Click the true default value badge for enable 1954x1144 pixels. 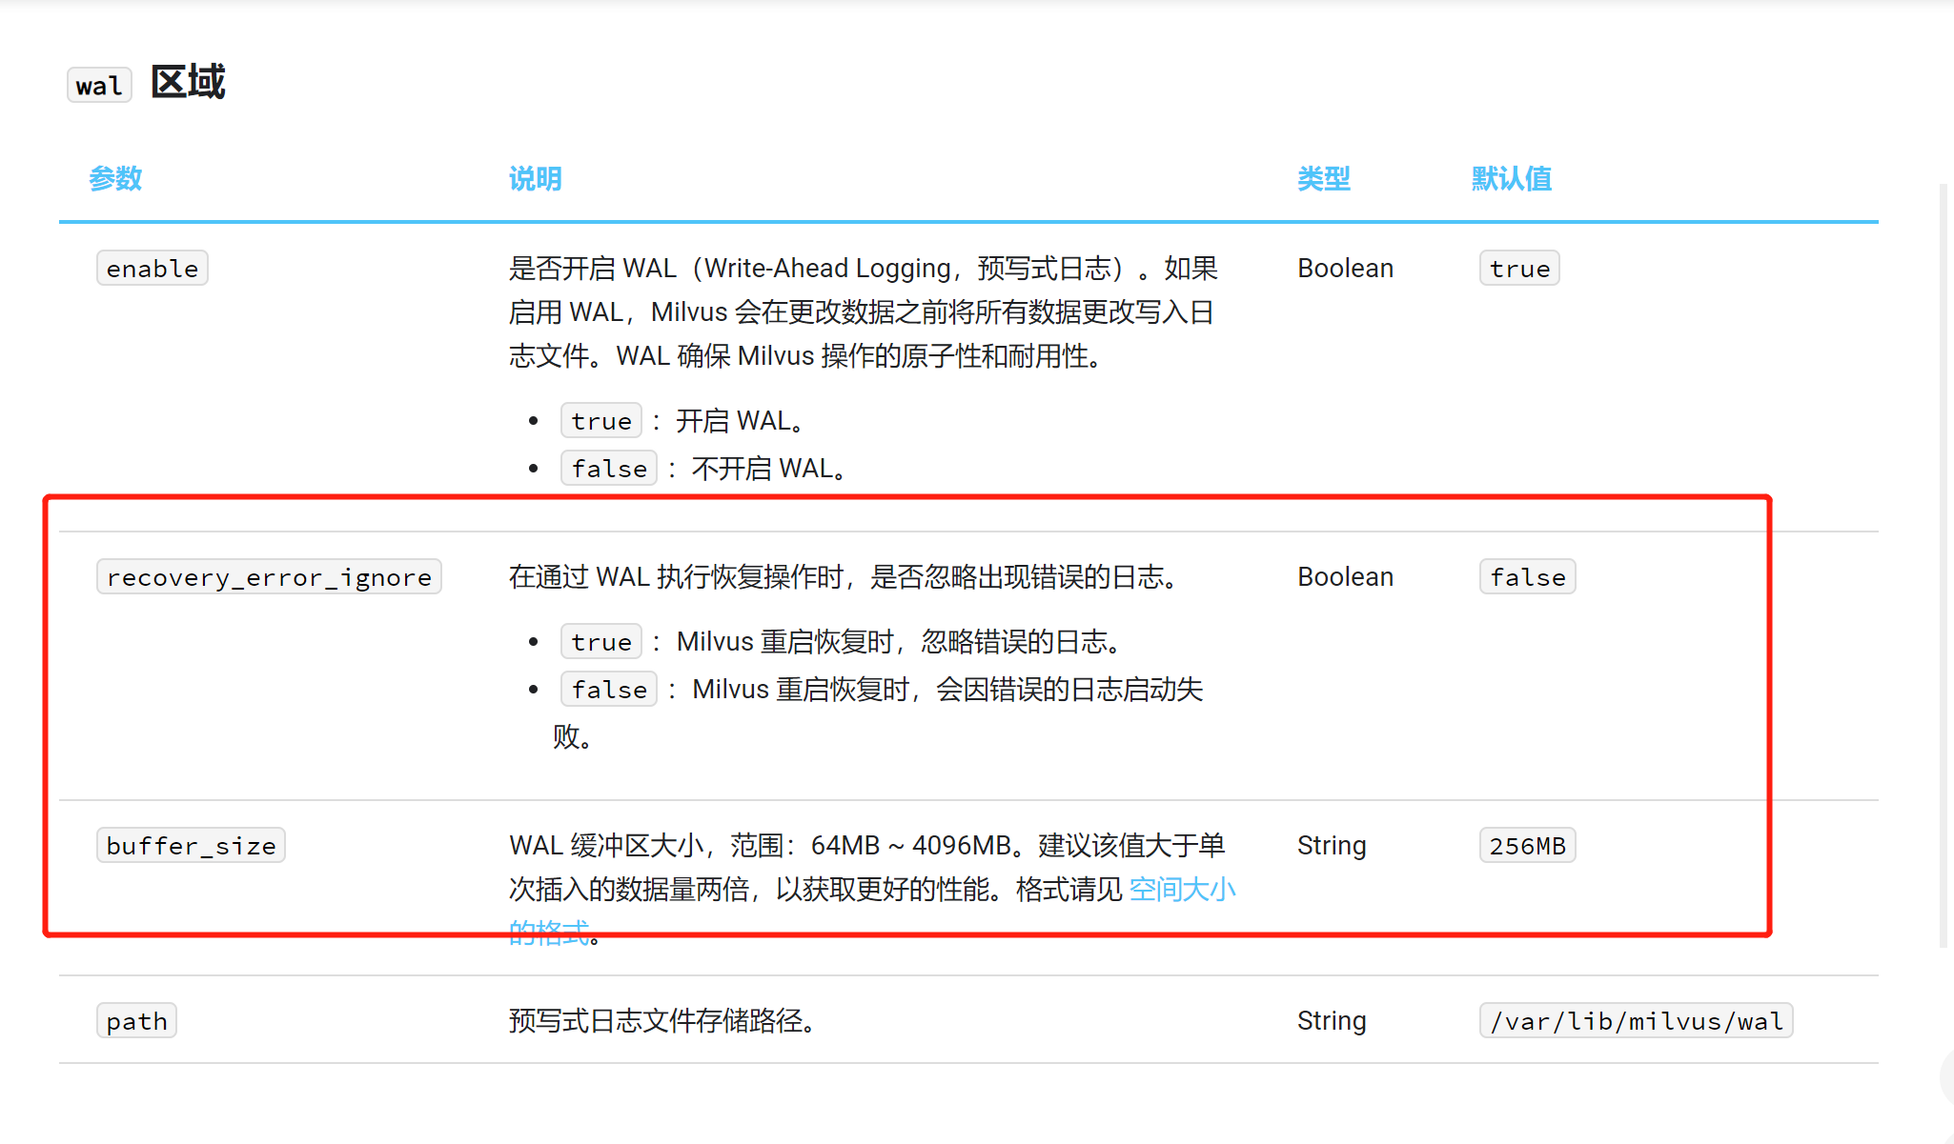(x=1518, y=268)
